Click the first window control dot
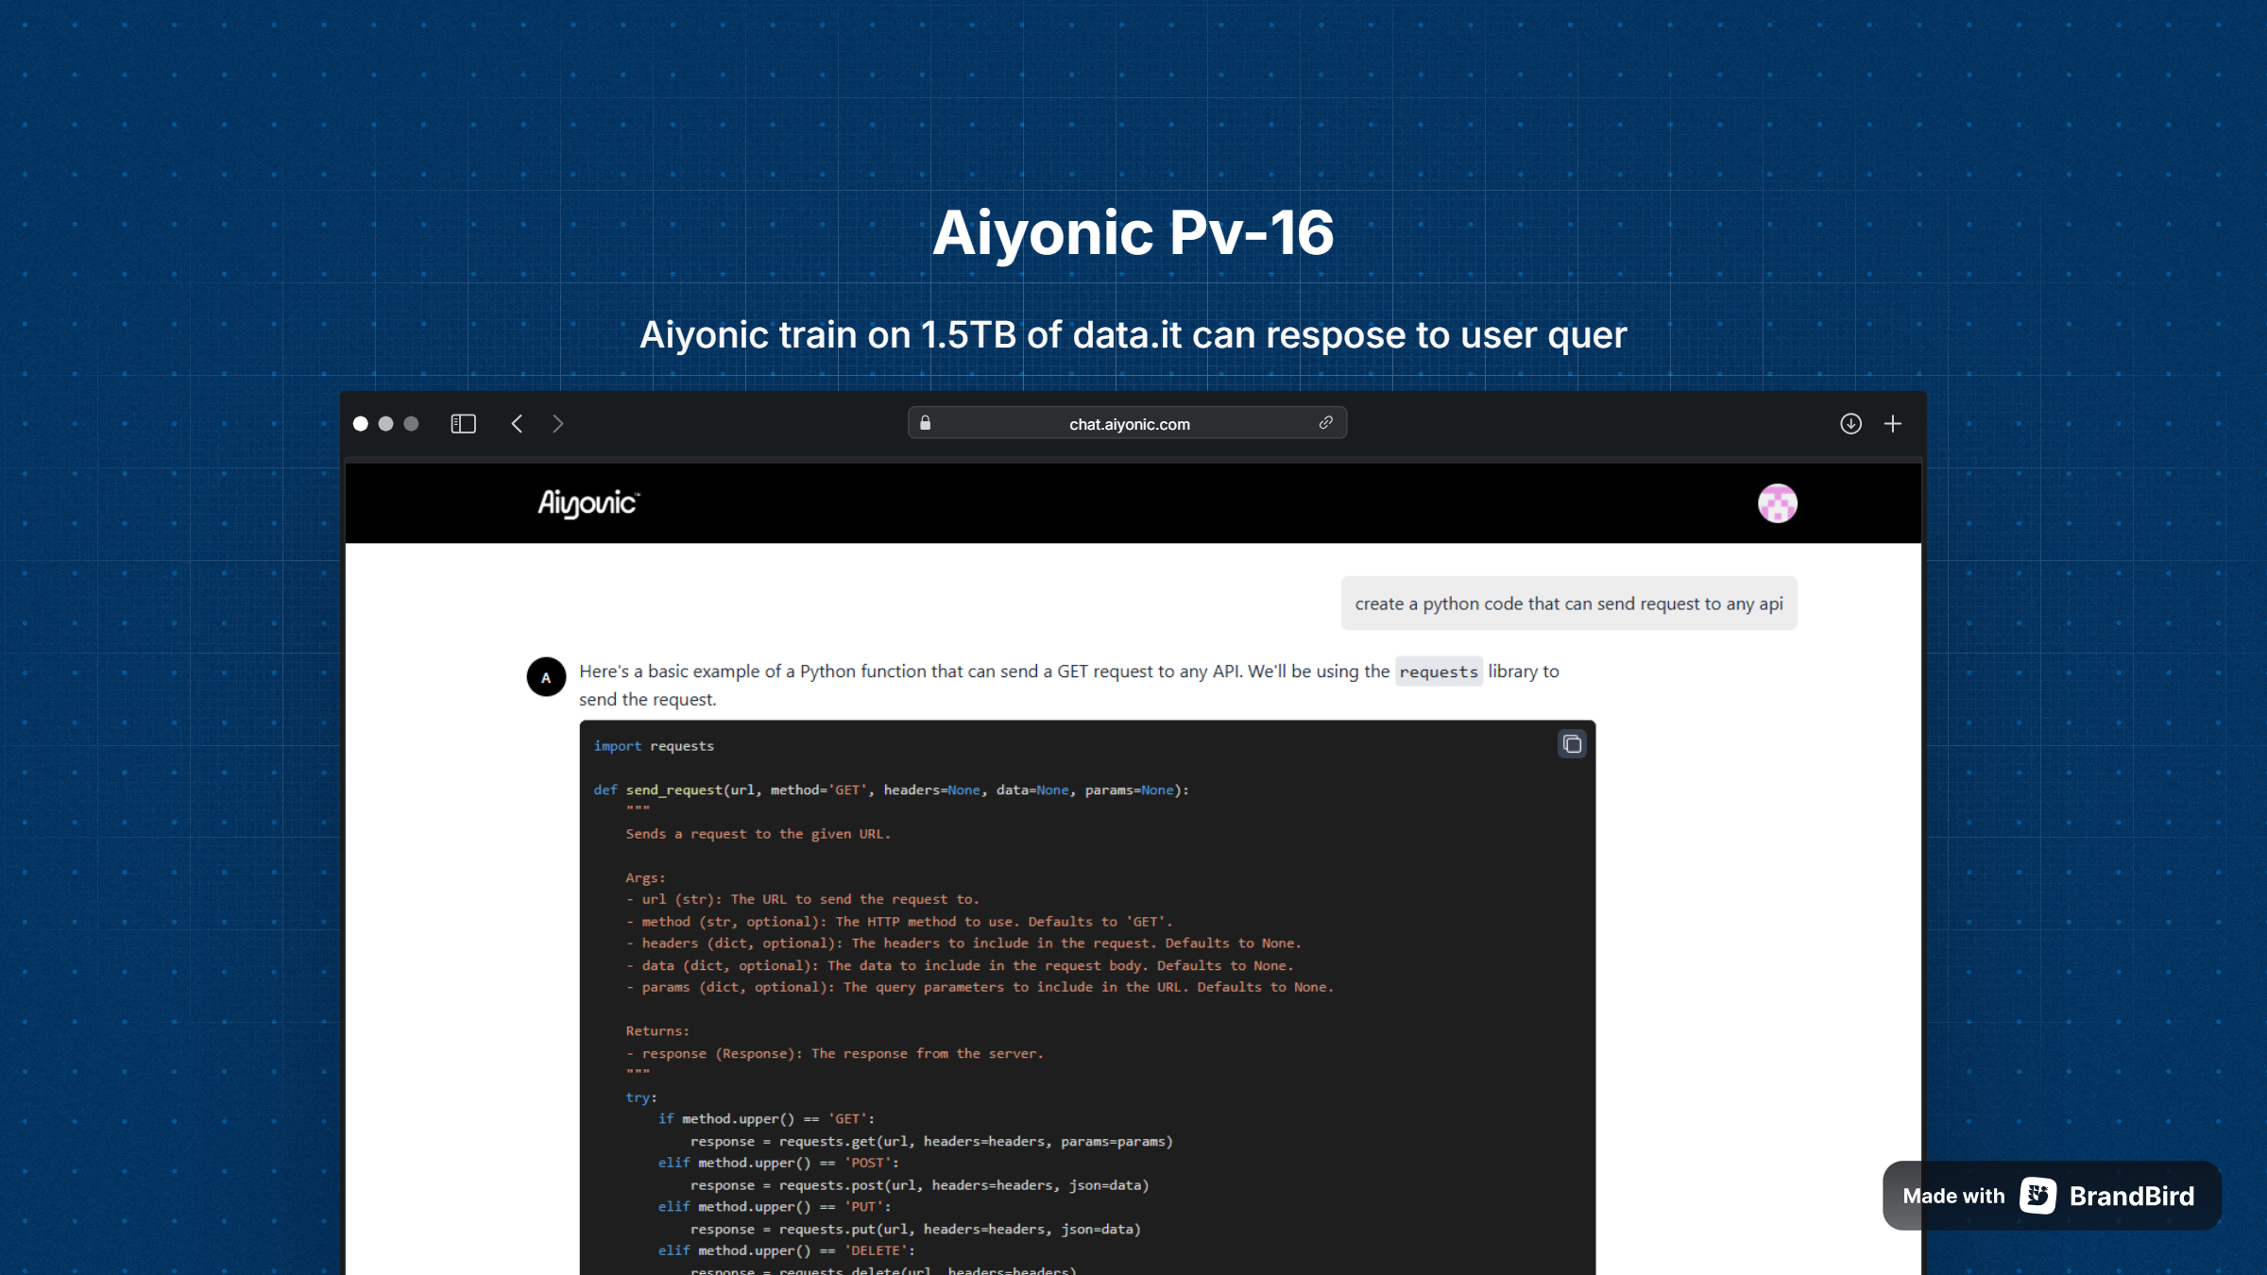This screenshot has width=2267, height=1275. point(361,424)
